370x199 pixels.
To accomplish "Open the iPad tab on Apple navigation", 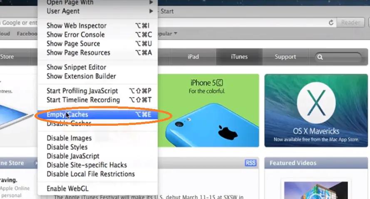I will (193, 57).
